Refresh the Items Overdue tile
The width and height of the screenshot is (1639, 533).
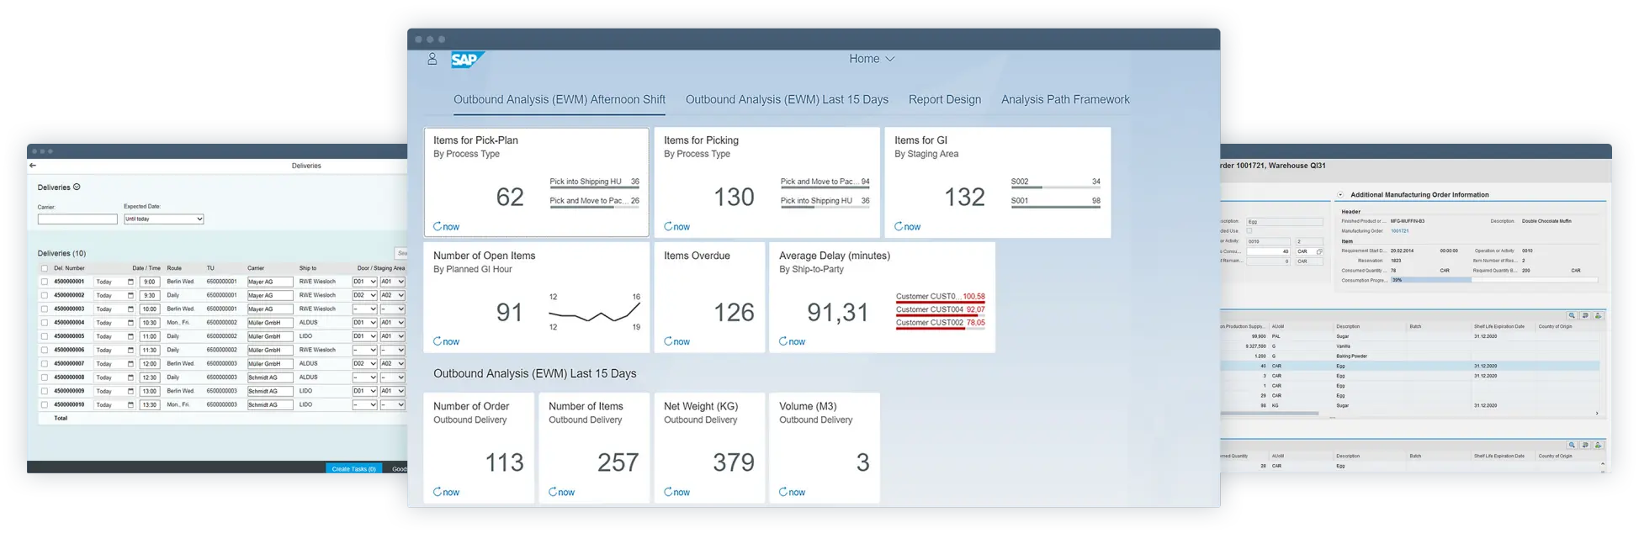coord(676,342)
